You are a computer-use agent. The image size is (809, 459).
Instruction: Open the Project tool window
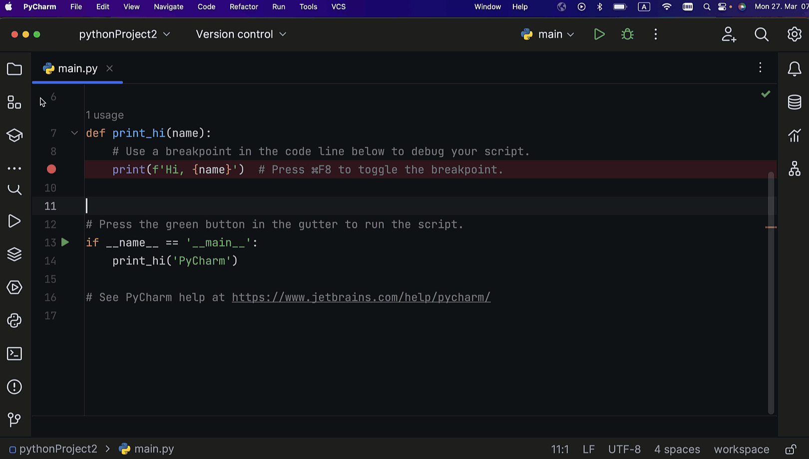coord(14,69)
